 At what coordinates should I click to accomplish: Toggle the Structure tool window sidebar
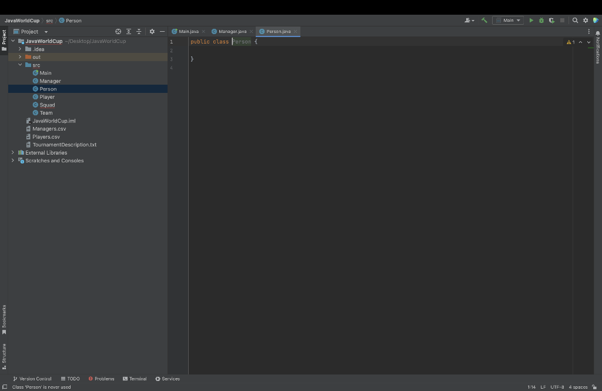4,355
